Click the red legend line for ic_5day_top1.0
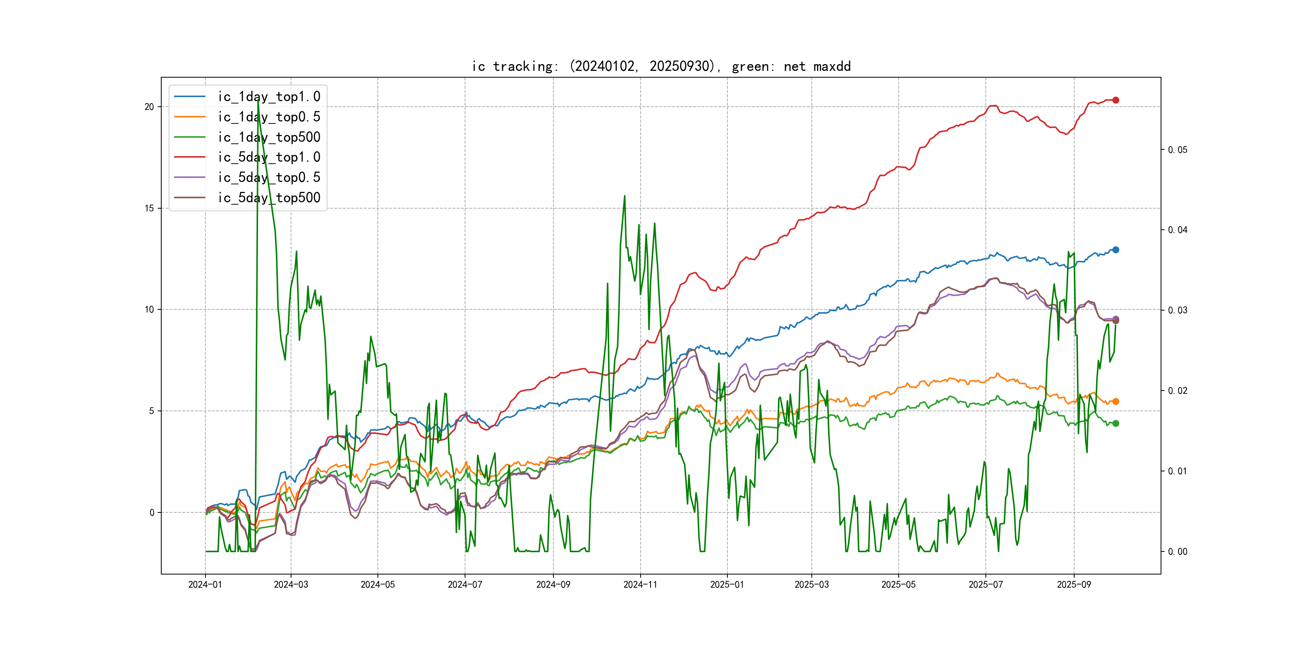 coord(189,157)
